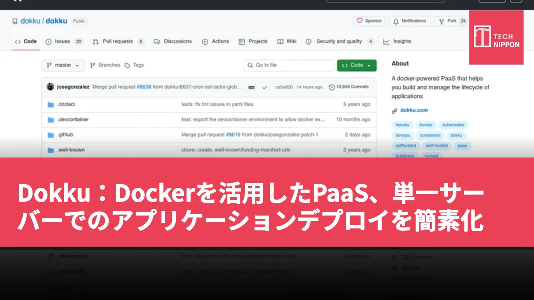Click the graph icon of the Insights tab

point(386,42)
